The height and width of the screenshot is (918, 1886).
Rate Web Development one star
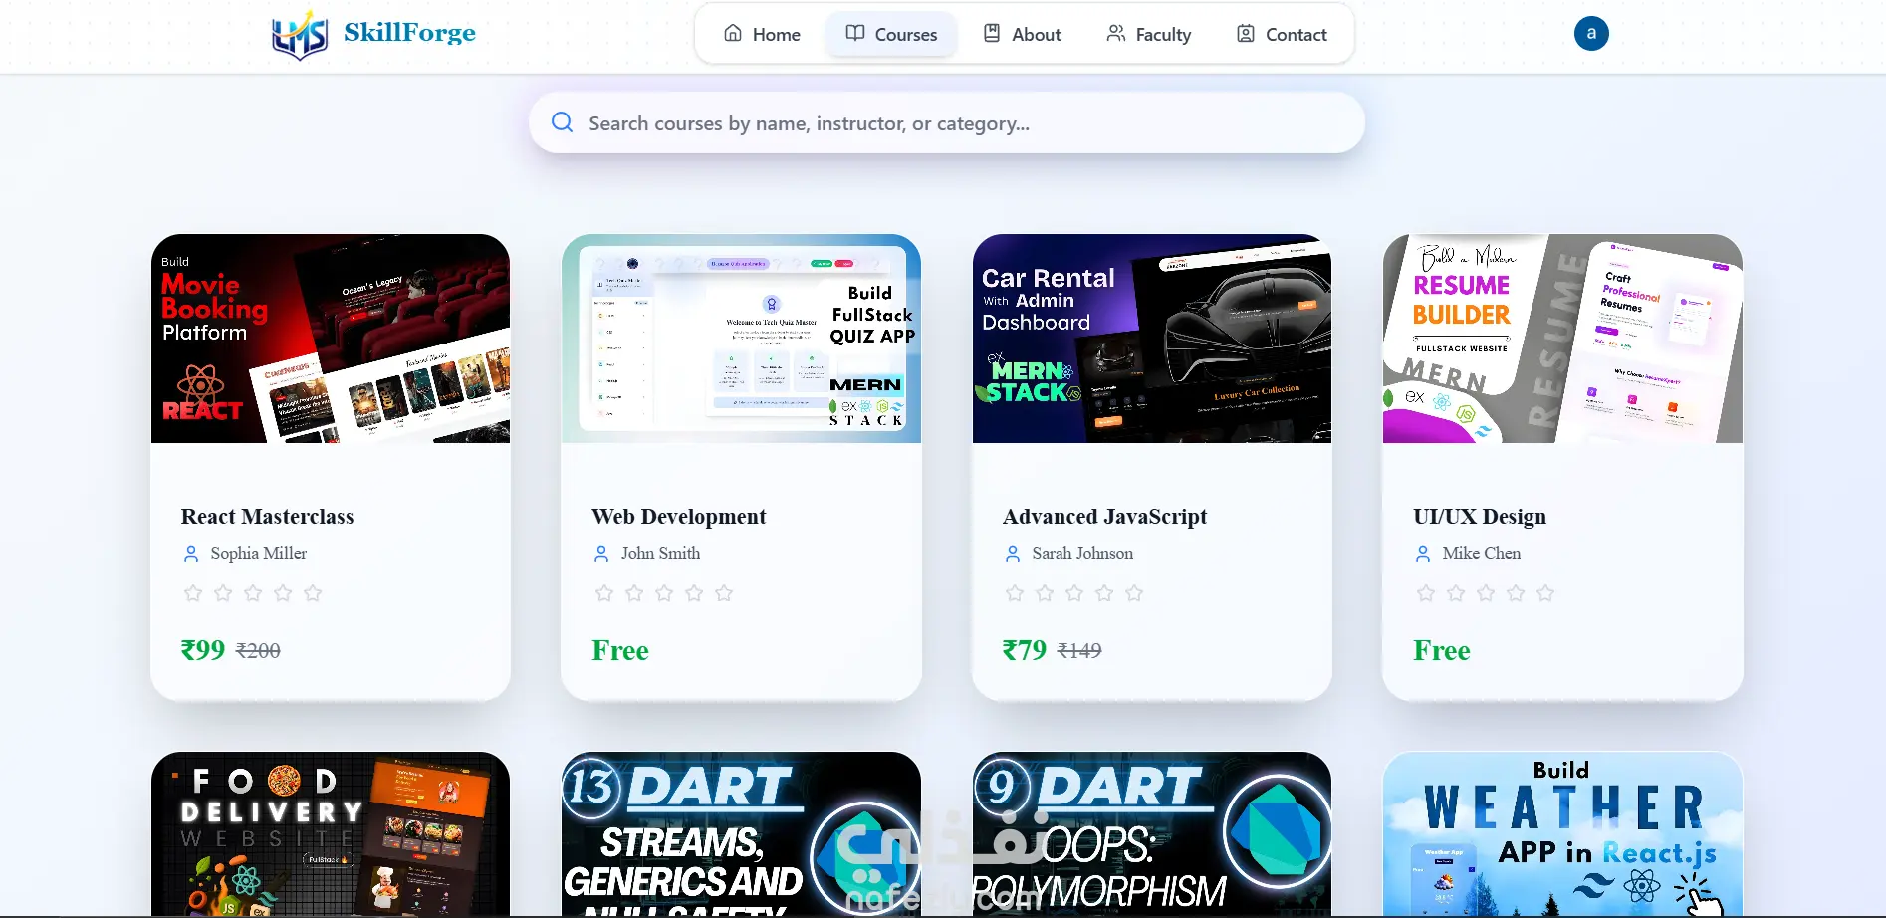[604, 593]
